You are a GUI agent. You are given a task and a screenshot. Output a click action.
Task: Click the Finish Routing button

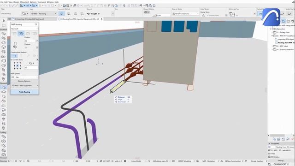click(x=24, y=92)
